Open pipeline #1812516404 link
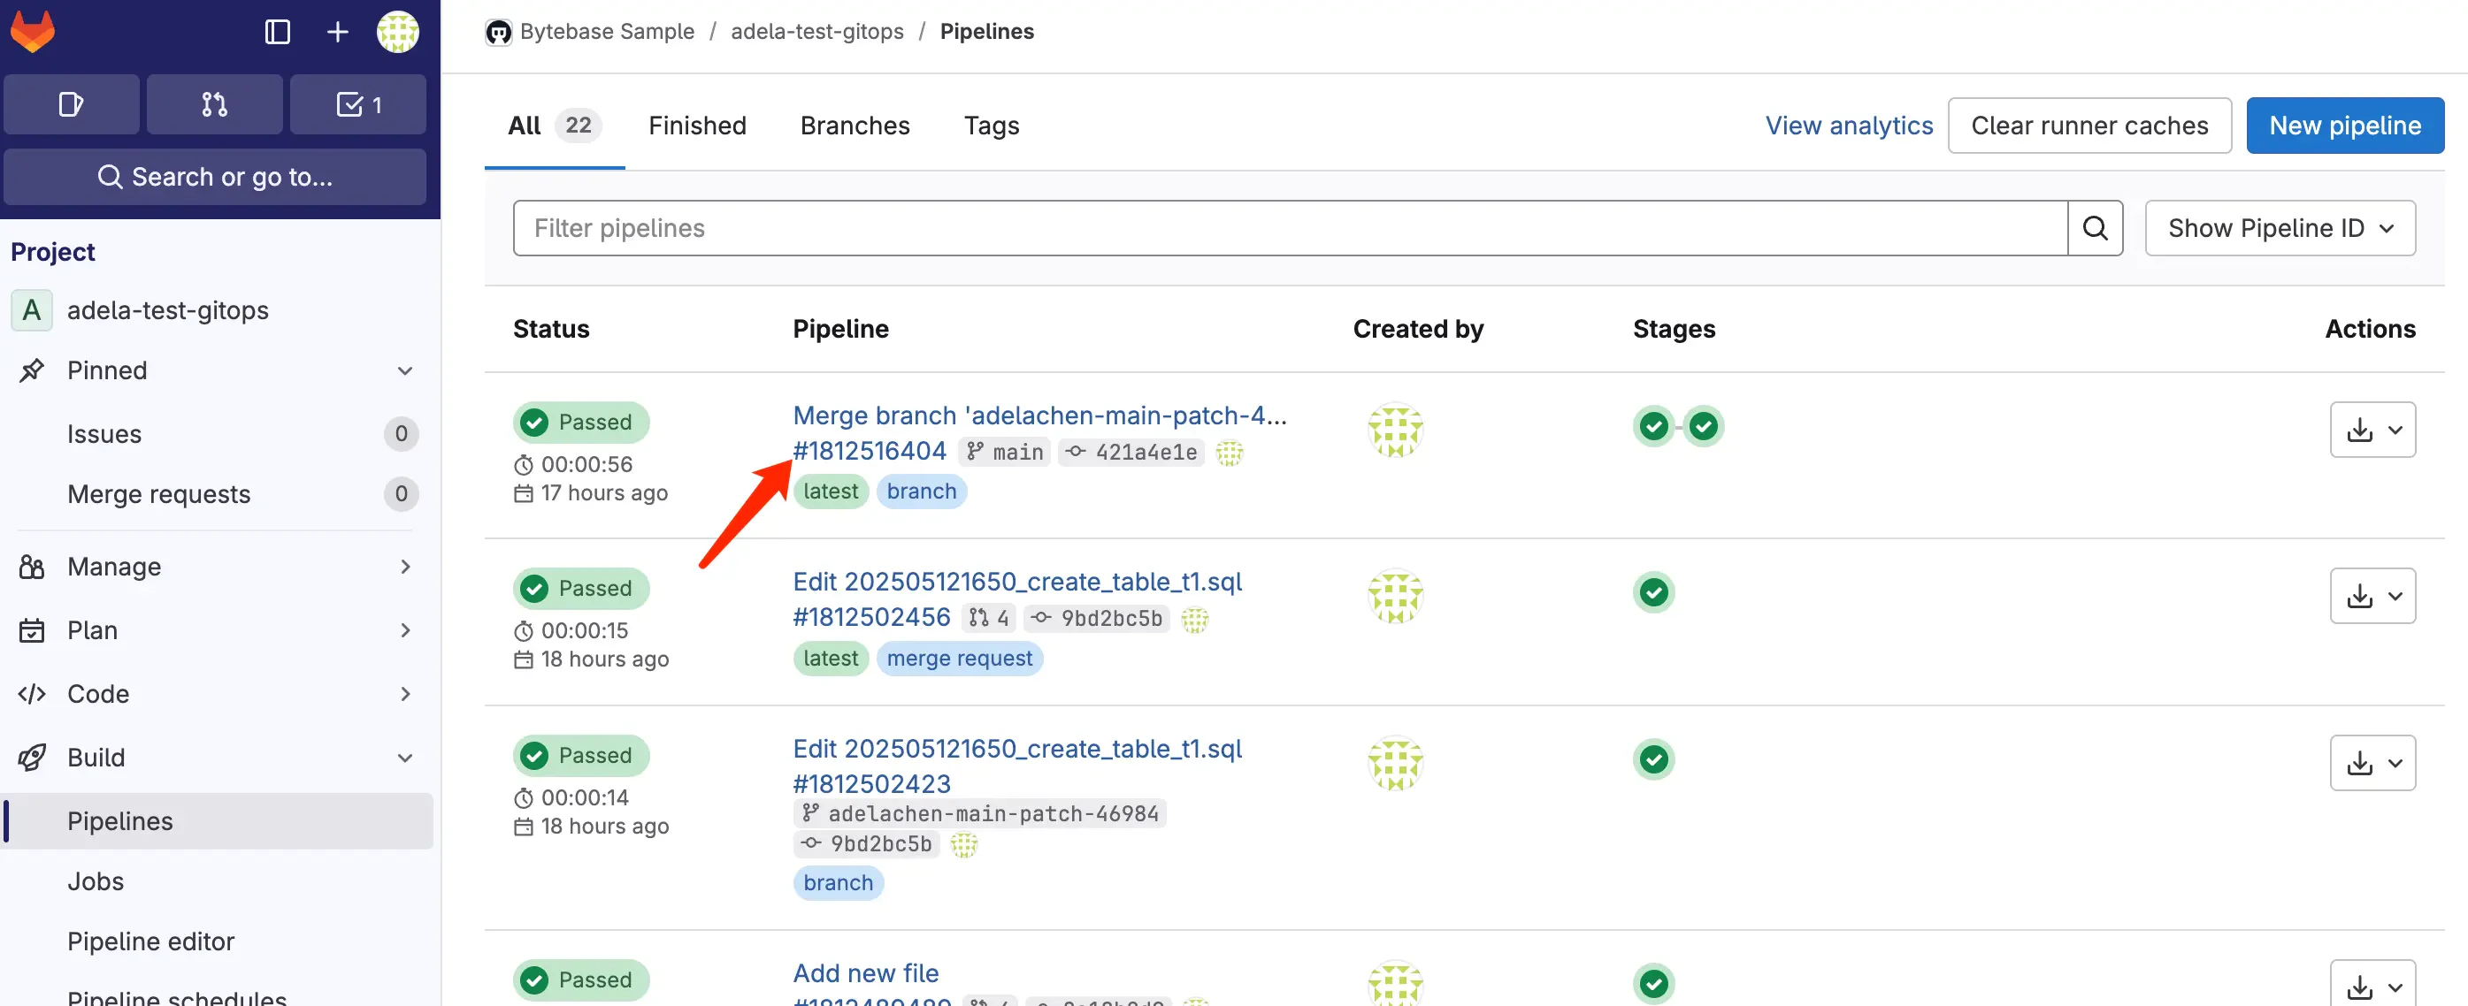Viewport: 2468px width, 1006px height. tap(869, 451)
